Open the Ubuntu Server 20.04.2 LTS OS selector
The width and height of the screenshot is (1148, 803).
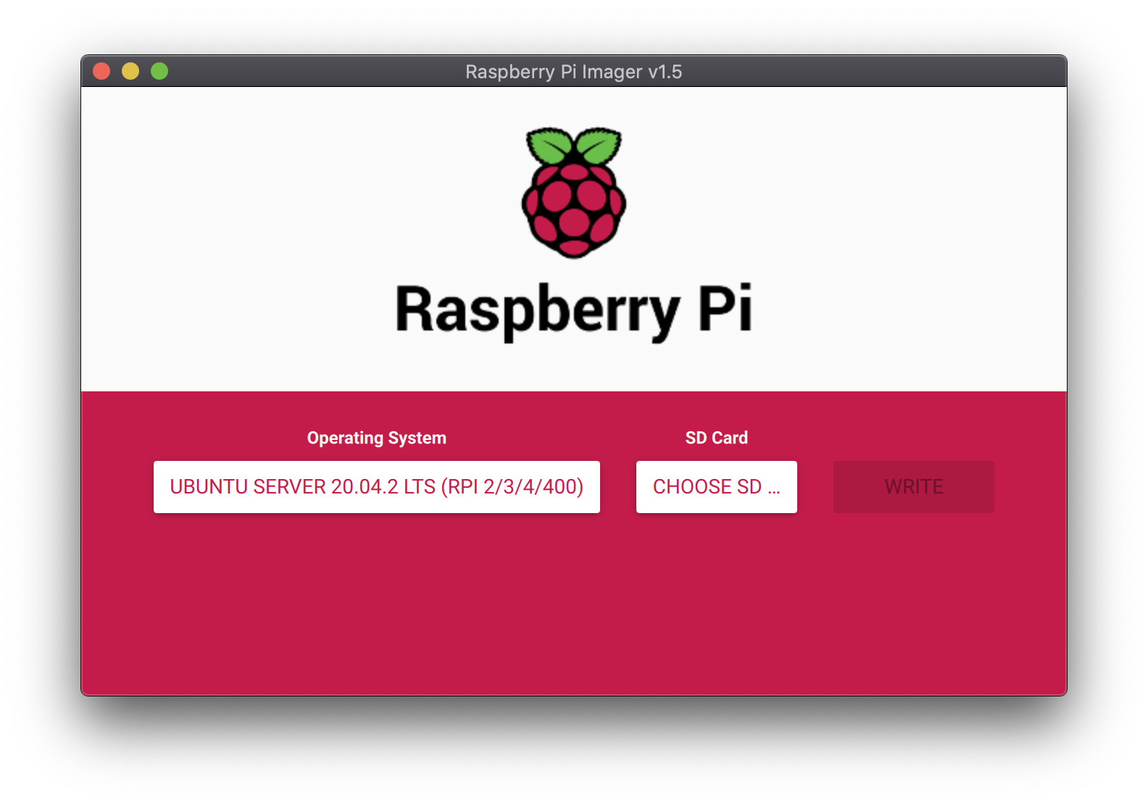pyautogui.click(x=376, y=487)
